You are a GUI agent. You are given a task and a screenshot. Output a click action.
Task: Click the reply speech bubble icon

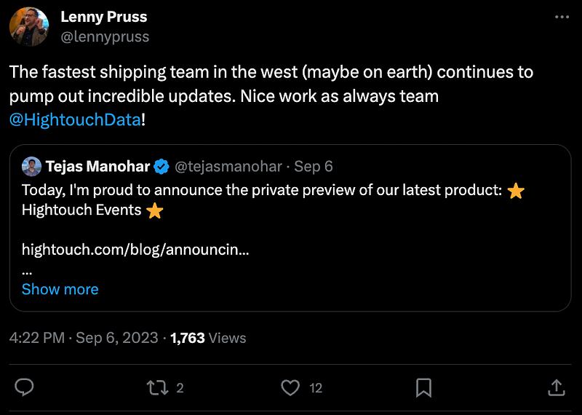click(24, 387)
